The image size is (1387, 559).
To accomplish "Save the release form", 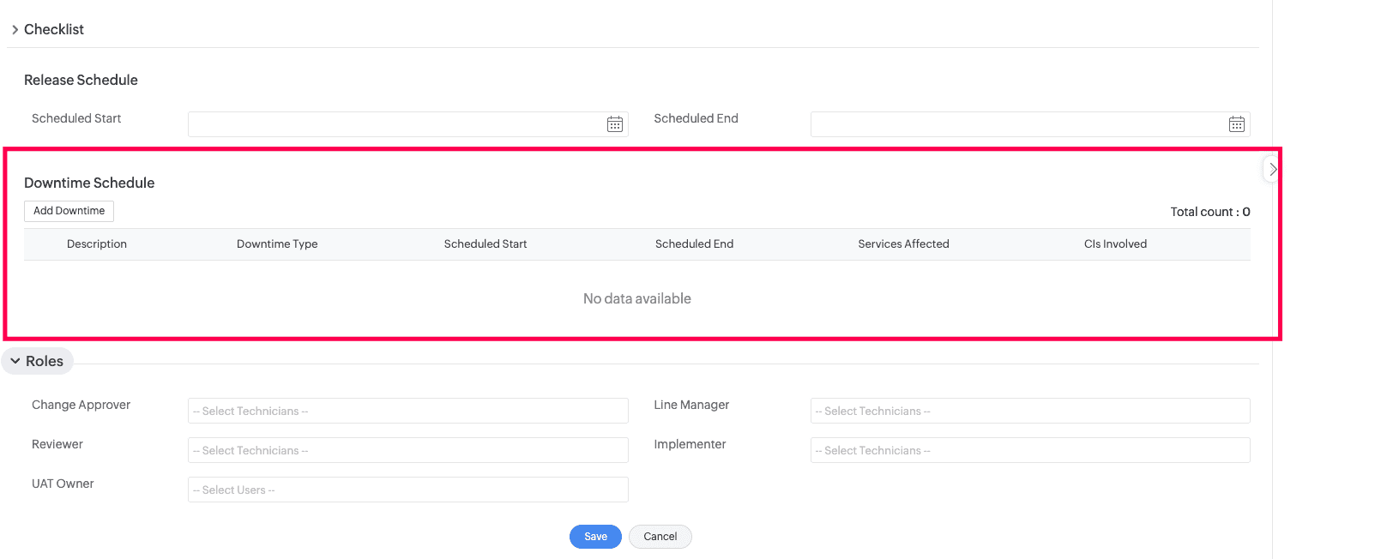I will pyautogui.click(x=595, y=537).
